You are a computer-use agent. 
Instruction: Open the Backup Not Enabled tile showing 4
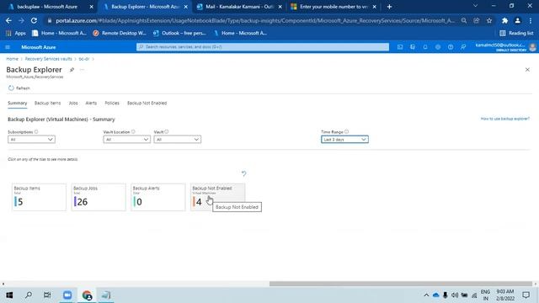[x=217, y=197]
